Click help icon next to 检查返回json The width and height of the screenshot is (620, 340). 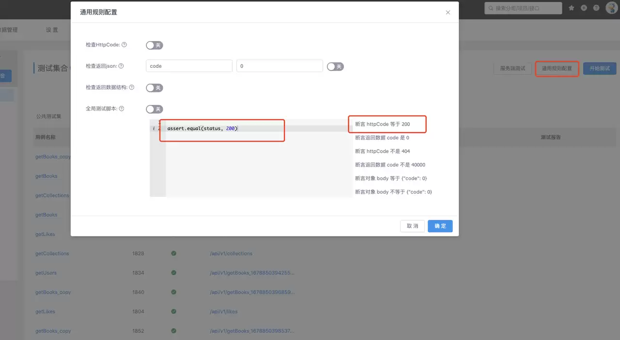(121, 66)
